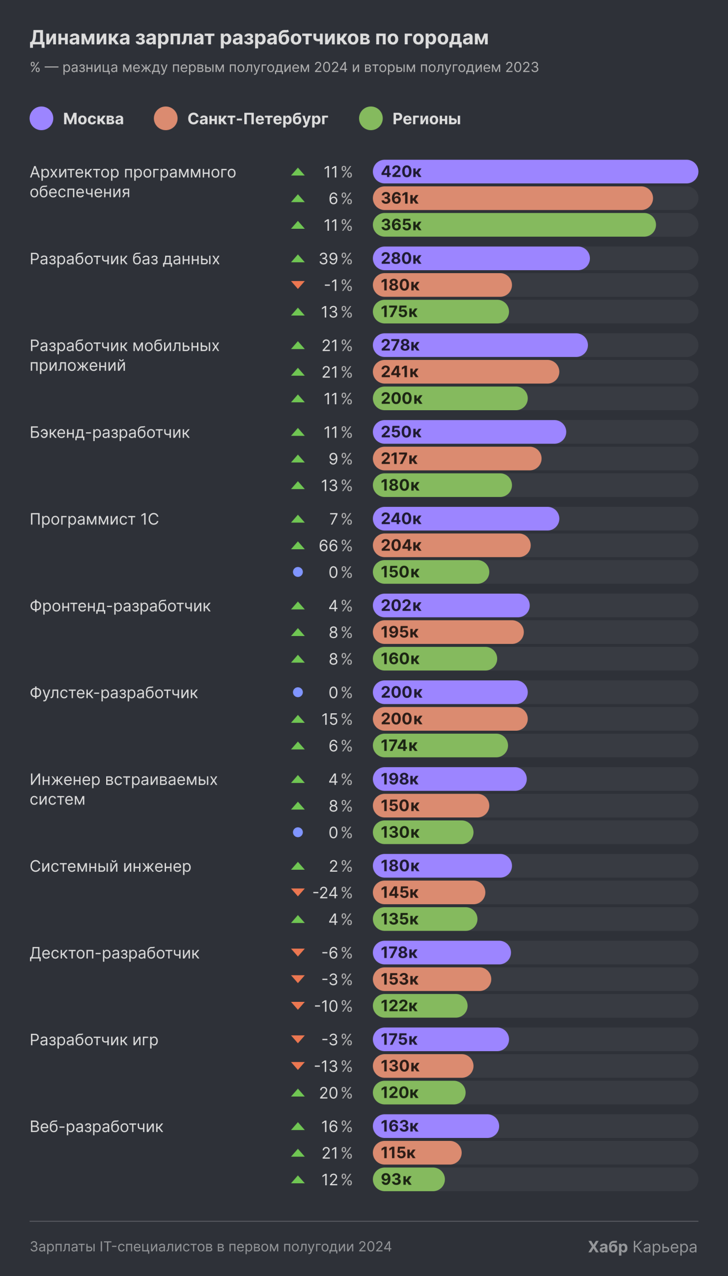Click the down arrow beside -1%
The image size is (728, 1276).
(298, 285)
